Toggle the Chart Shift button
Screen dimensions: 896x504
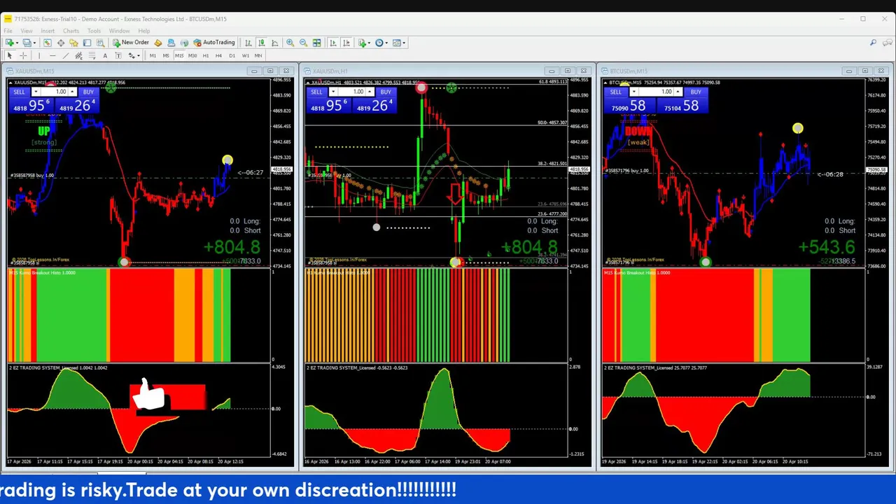346,43
